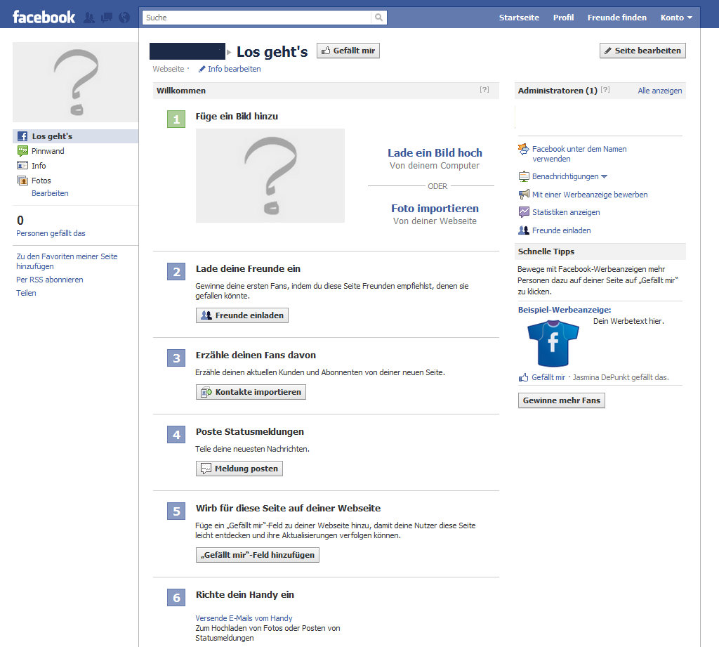Click Seite bearbeiten button
This screenshot has width=719, height=647.
[x=642, y=51]
